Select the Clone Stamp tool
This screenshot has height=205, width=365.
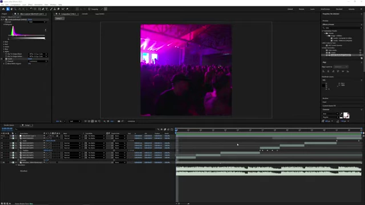(55, 9)
